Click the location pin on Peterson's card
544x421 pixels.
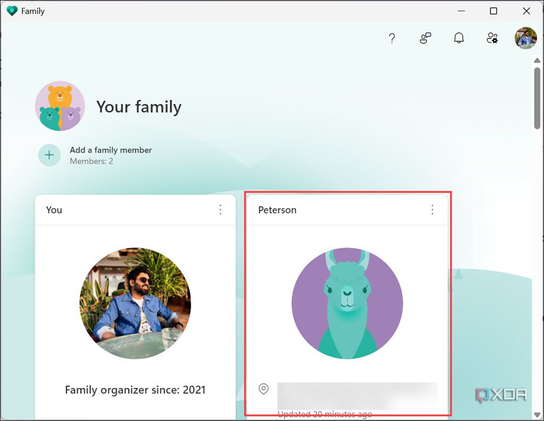(264, 389)
